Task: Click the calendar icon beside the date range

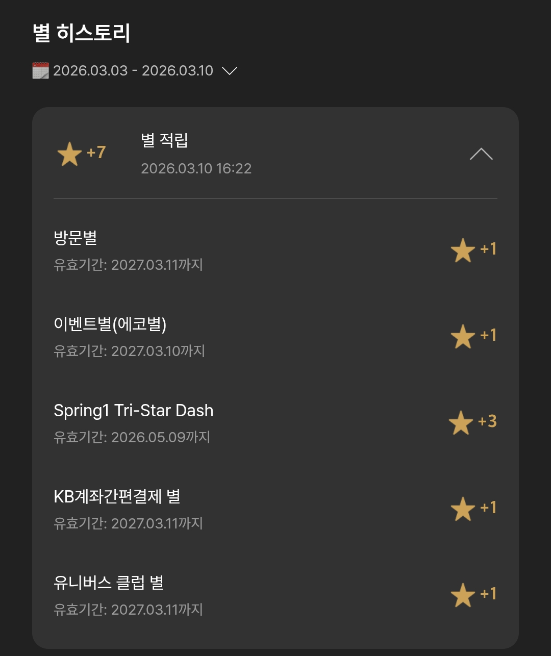Action: 41,70
